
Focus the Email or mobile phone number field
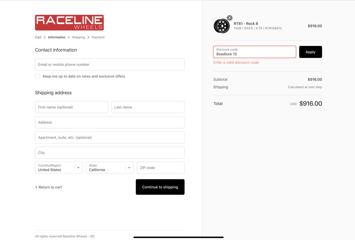tap(110, 65)
